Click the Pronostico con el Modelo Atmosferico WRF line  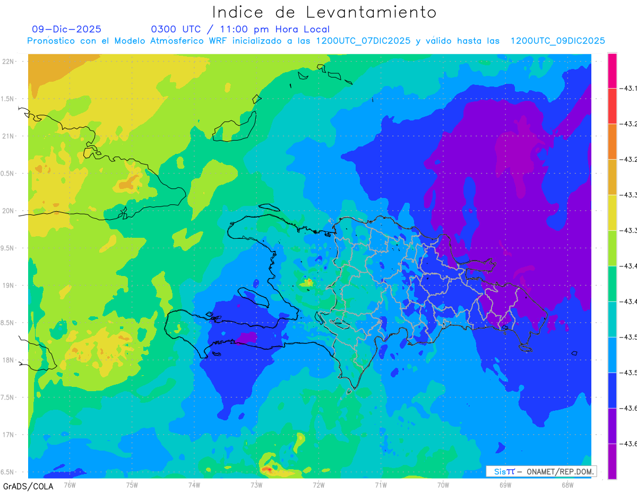point(316,41)
